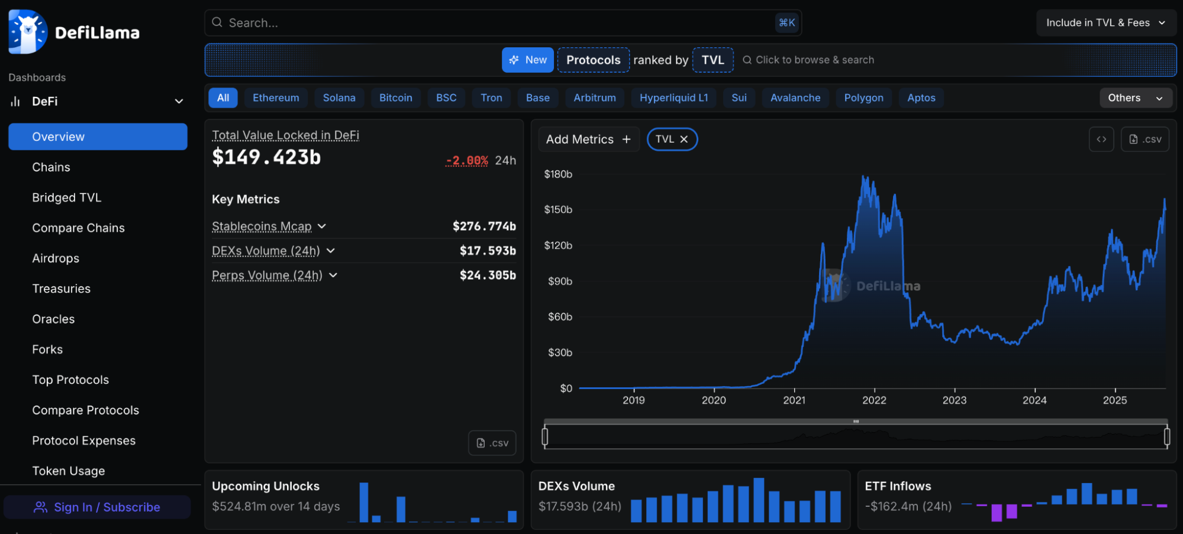1183x534 pixels.
Task: Filter by Base chain
Action: [x=538, y=98]
